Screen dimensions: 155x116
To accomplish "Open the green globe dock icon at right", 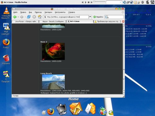I will click(x=111, y=113).
